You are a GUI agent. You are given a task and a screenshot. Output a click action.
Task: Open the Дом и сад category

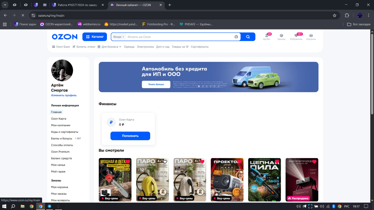point(163,47)
